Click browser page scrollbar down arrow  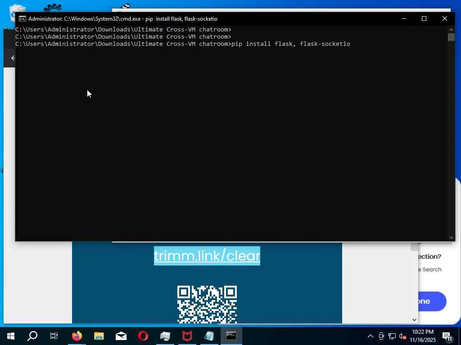(x=414, y=320)
